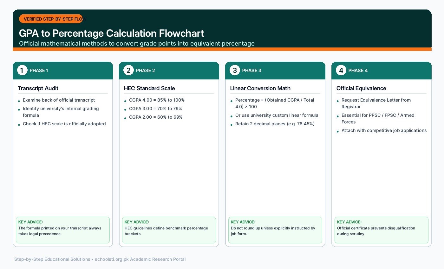Click the 'CGPA 2.00 = 60% to 69%' line
This screenshot has height=269, width=444.
tap(155, 117)
